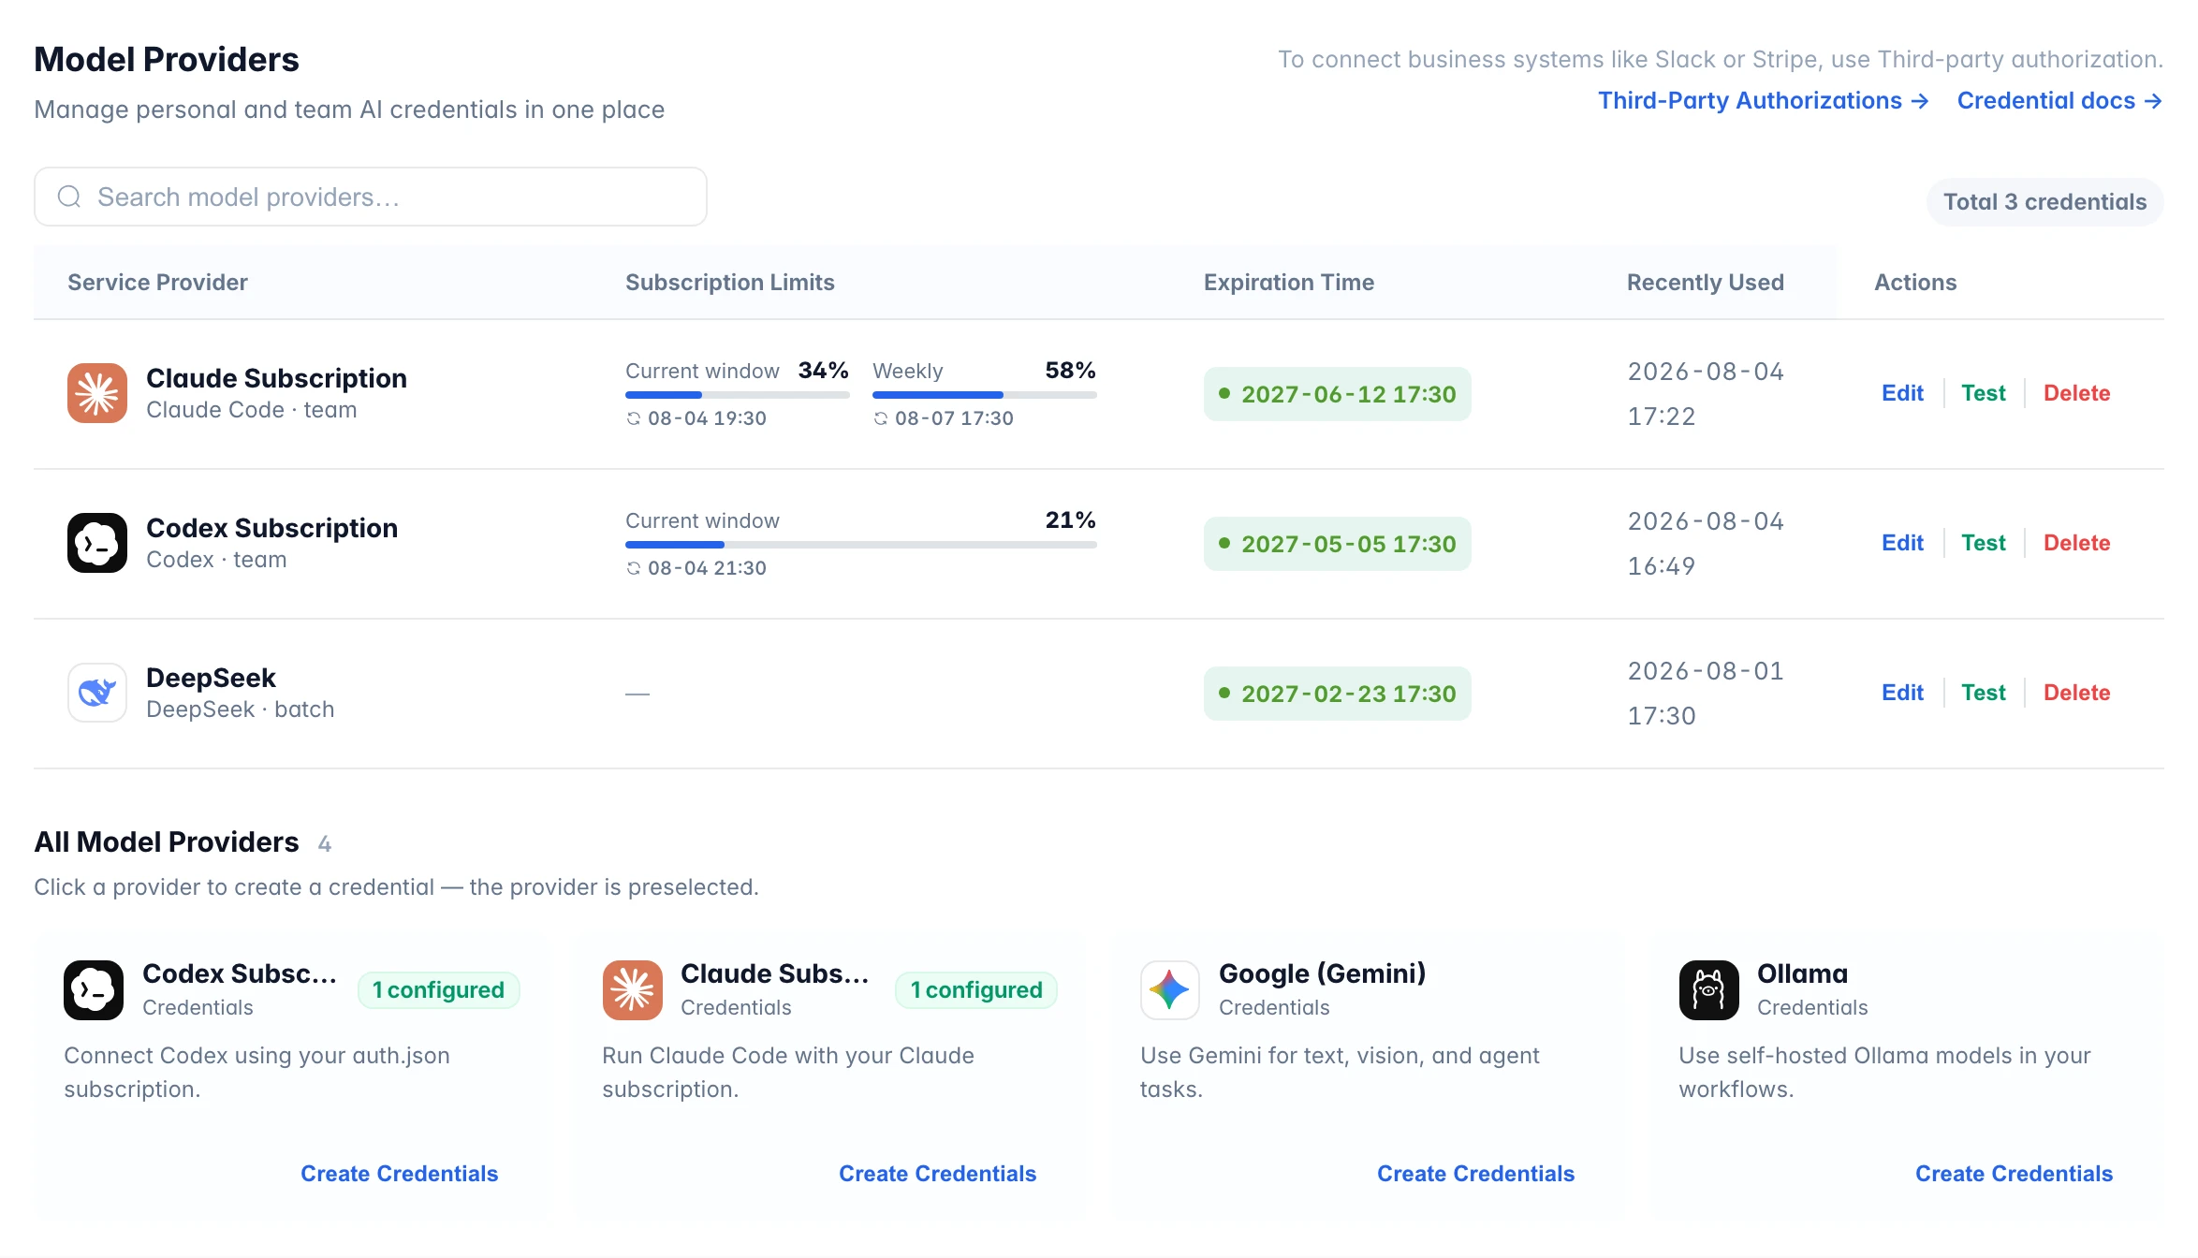Click Claude current window 34% progress bar
Screen dimensions: 2198x1258
738,395
